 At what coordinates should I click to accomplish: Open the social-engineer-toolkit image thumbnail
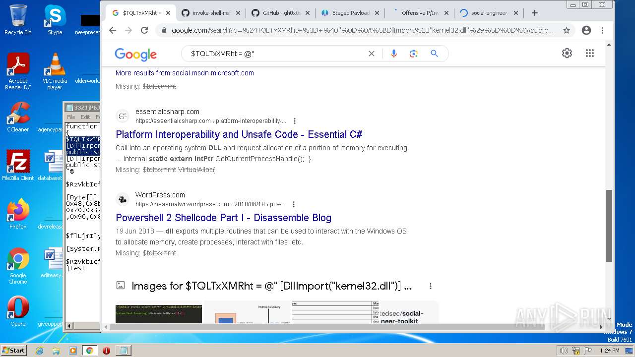point(409,312)
